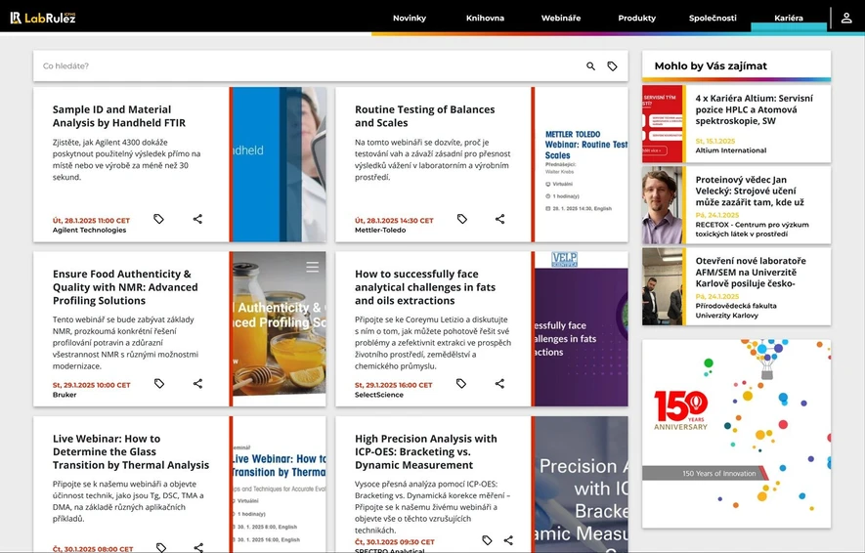Click the 150 Years Anniversary banner

736,434
